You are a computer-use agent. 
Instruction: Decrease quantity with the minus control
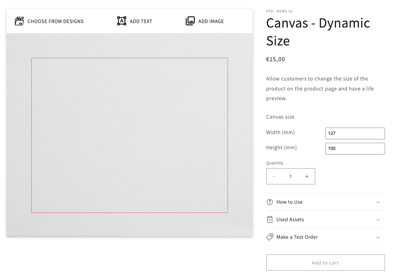[274, 176]
